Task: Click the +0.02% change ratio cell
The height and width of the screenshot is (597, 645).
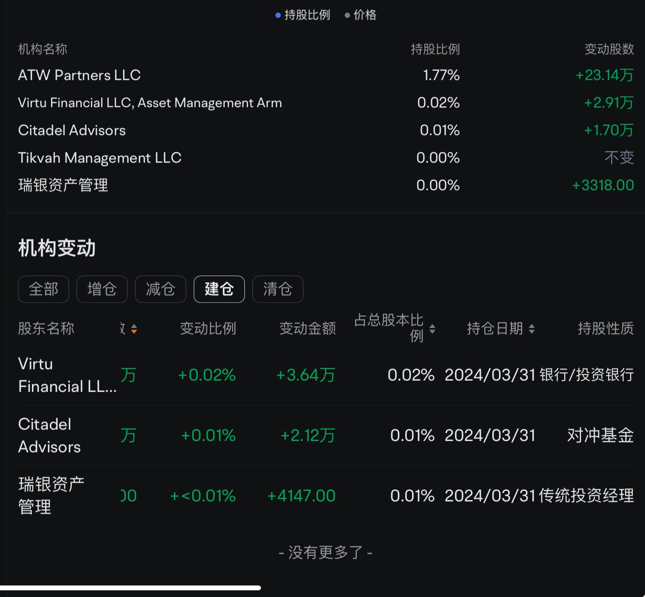Action: [x=207, y=375]
